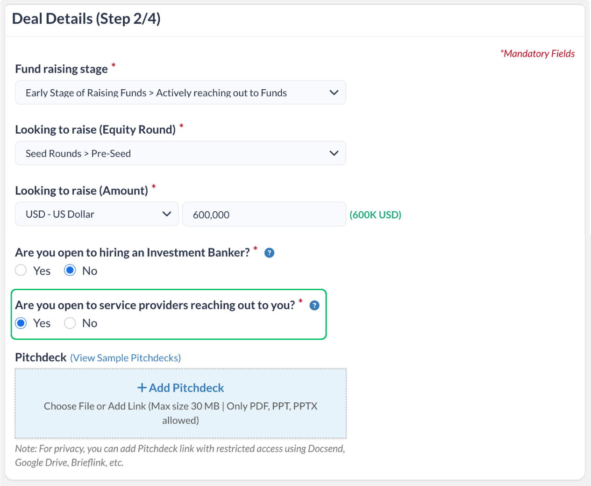Open the USD - US Dollar currency dropdown
Viewport: 591px width, 486px height.
pyautogui.click(x=97, y=214)
